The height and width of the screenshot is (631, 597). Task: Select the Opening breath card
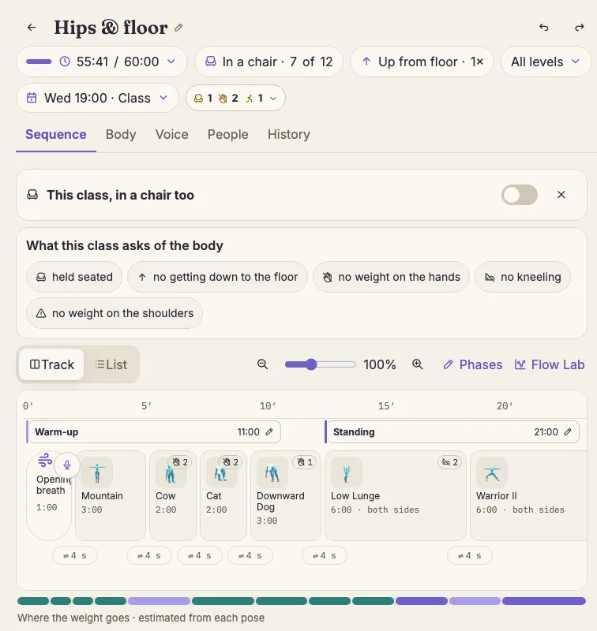point(49,496)
